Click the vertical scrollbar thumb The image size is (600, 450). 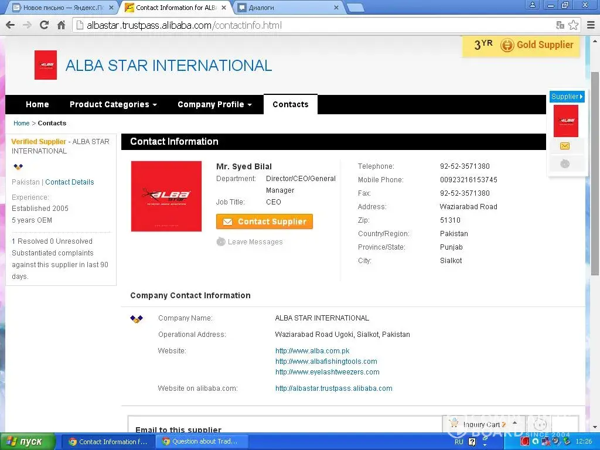pyautogui.click(x=595, y=173)
